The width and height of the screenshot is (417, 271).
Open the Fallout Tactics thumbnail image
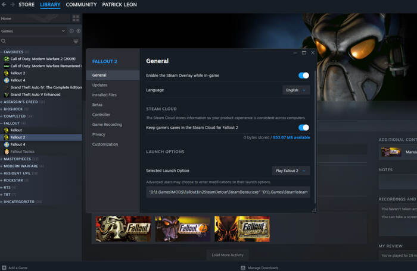coord(242,228)
